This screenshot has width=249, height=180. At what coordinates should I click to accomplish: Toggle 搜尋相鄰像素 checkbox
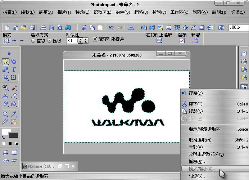(x=95, y=39)
